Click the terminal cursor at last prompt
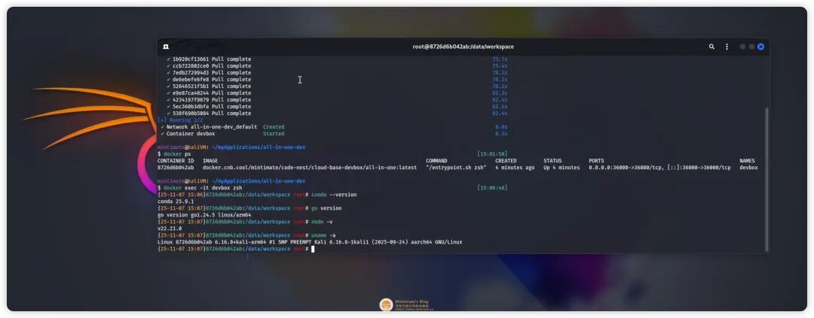The height and width of the screenshot is (318, 814). coord(313,249)
